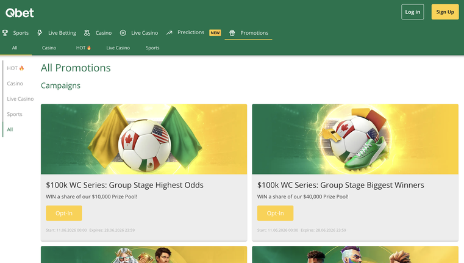Click the Predictions trend arrow icon
The height and width of the screenshot is (263, 464).
point(170,32)
